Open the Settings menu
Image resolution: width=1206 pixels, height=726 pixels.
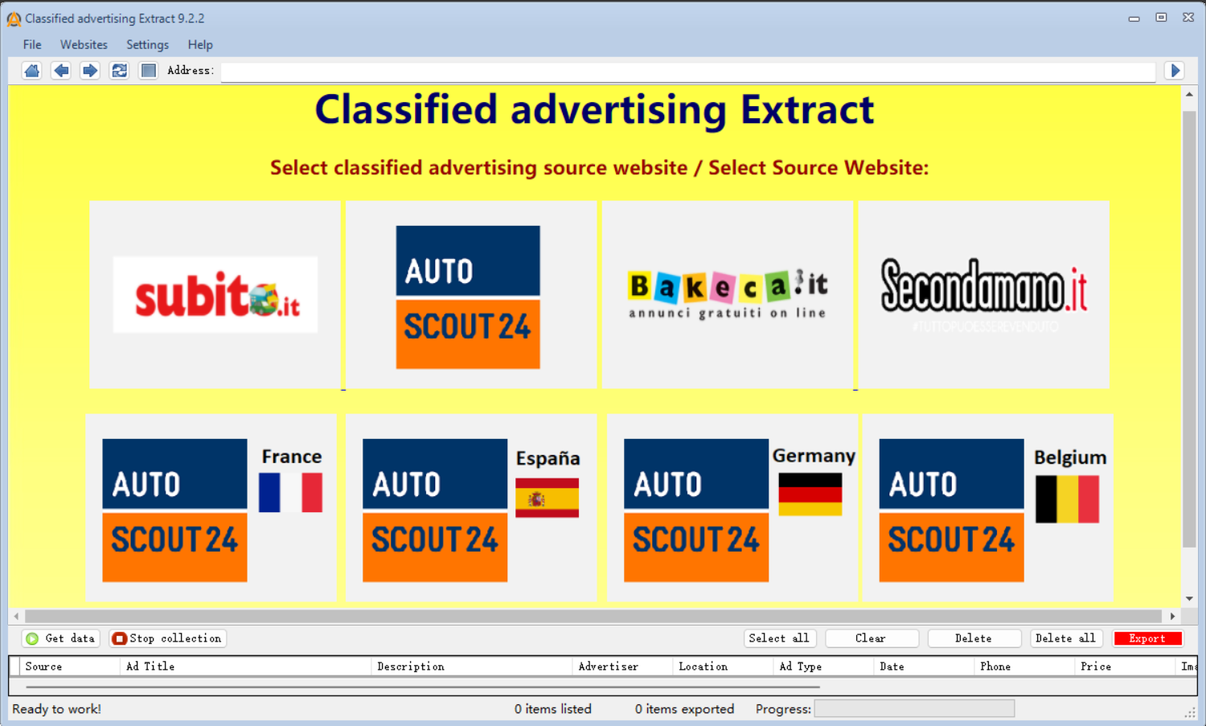pos(147,45)
